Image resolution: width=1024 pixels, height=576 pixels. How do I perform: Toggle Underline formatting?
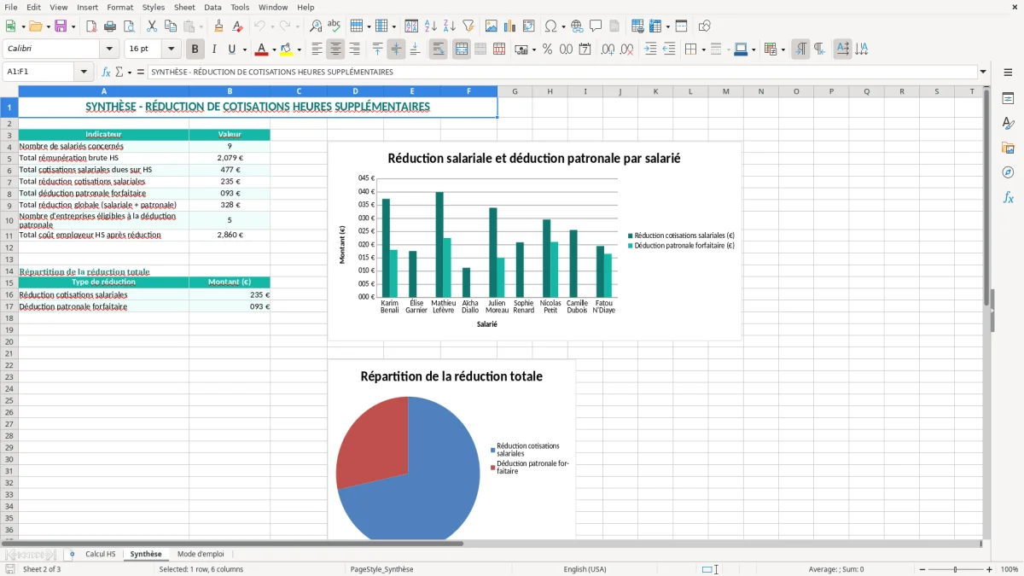coord(231,49)
